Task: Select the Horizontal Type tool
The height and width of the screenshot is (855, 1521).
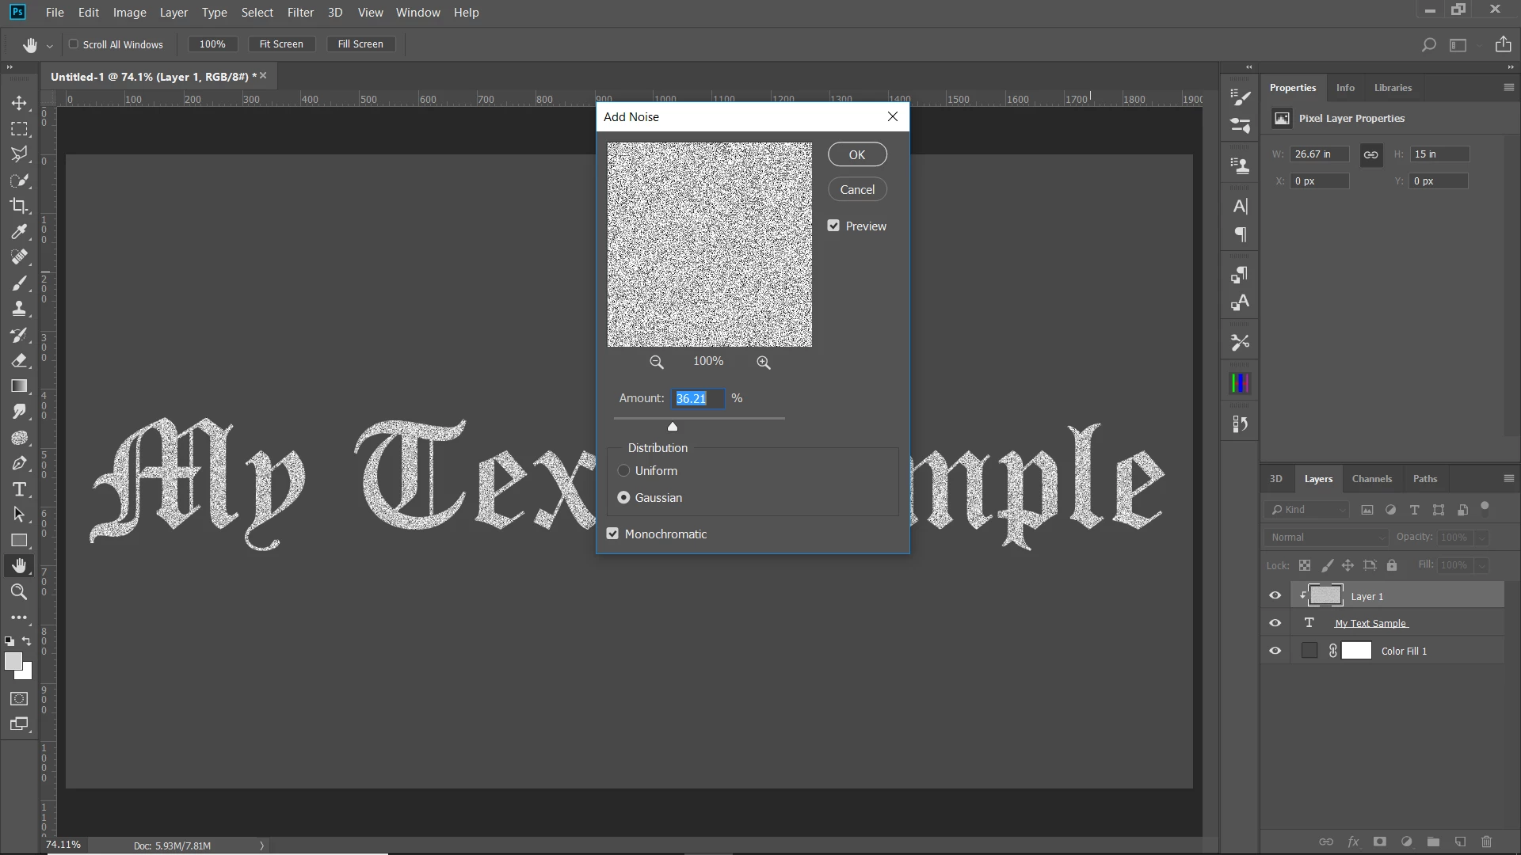Action: click(19, 489)
